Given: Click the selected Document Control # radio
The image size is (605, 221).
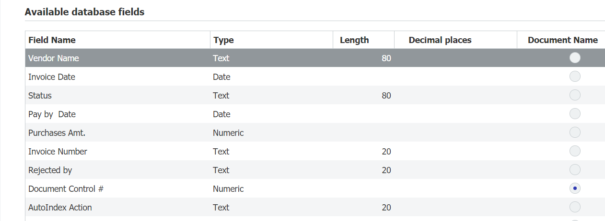Looking at the screenshot, I should 575,188.
